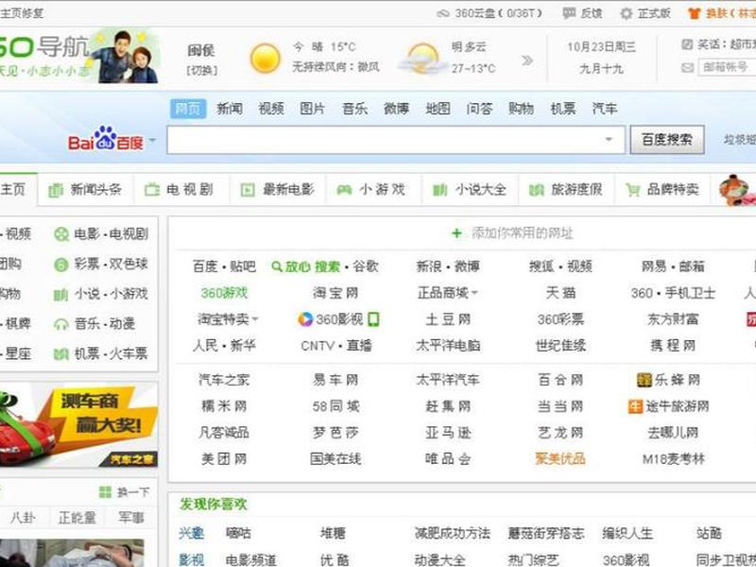Show more weather days with the double arrow
This screenshot has height=567, width=756.
(x=527, y=60)
